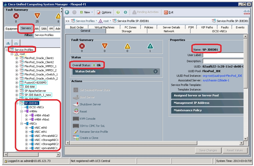
Task: Click the green question mark help icon
Action: 118,12
